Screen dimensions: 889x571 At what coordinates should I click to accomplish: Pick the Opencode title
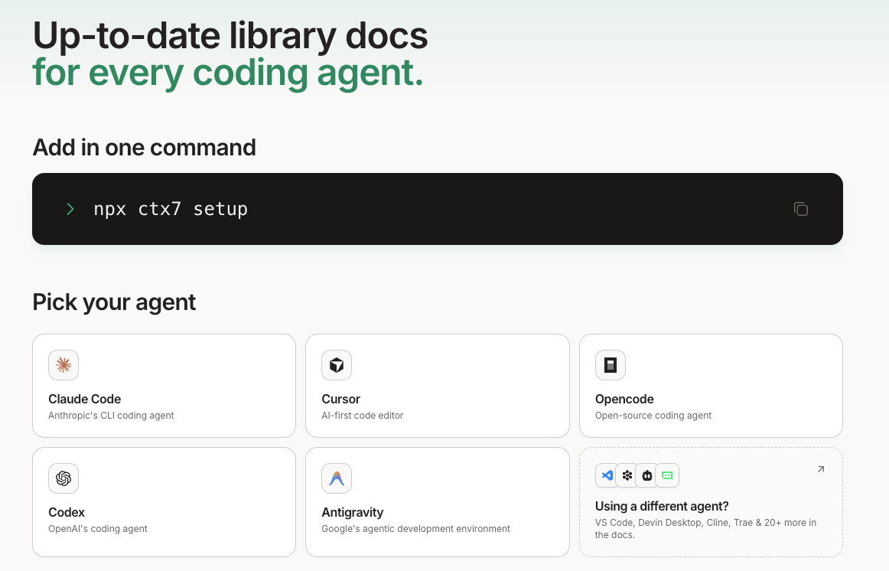tap(624, 400)
